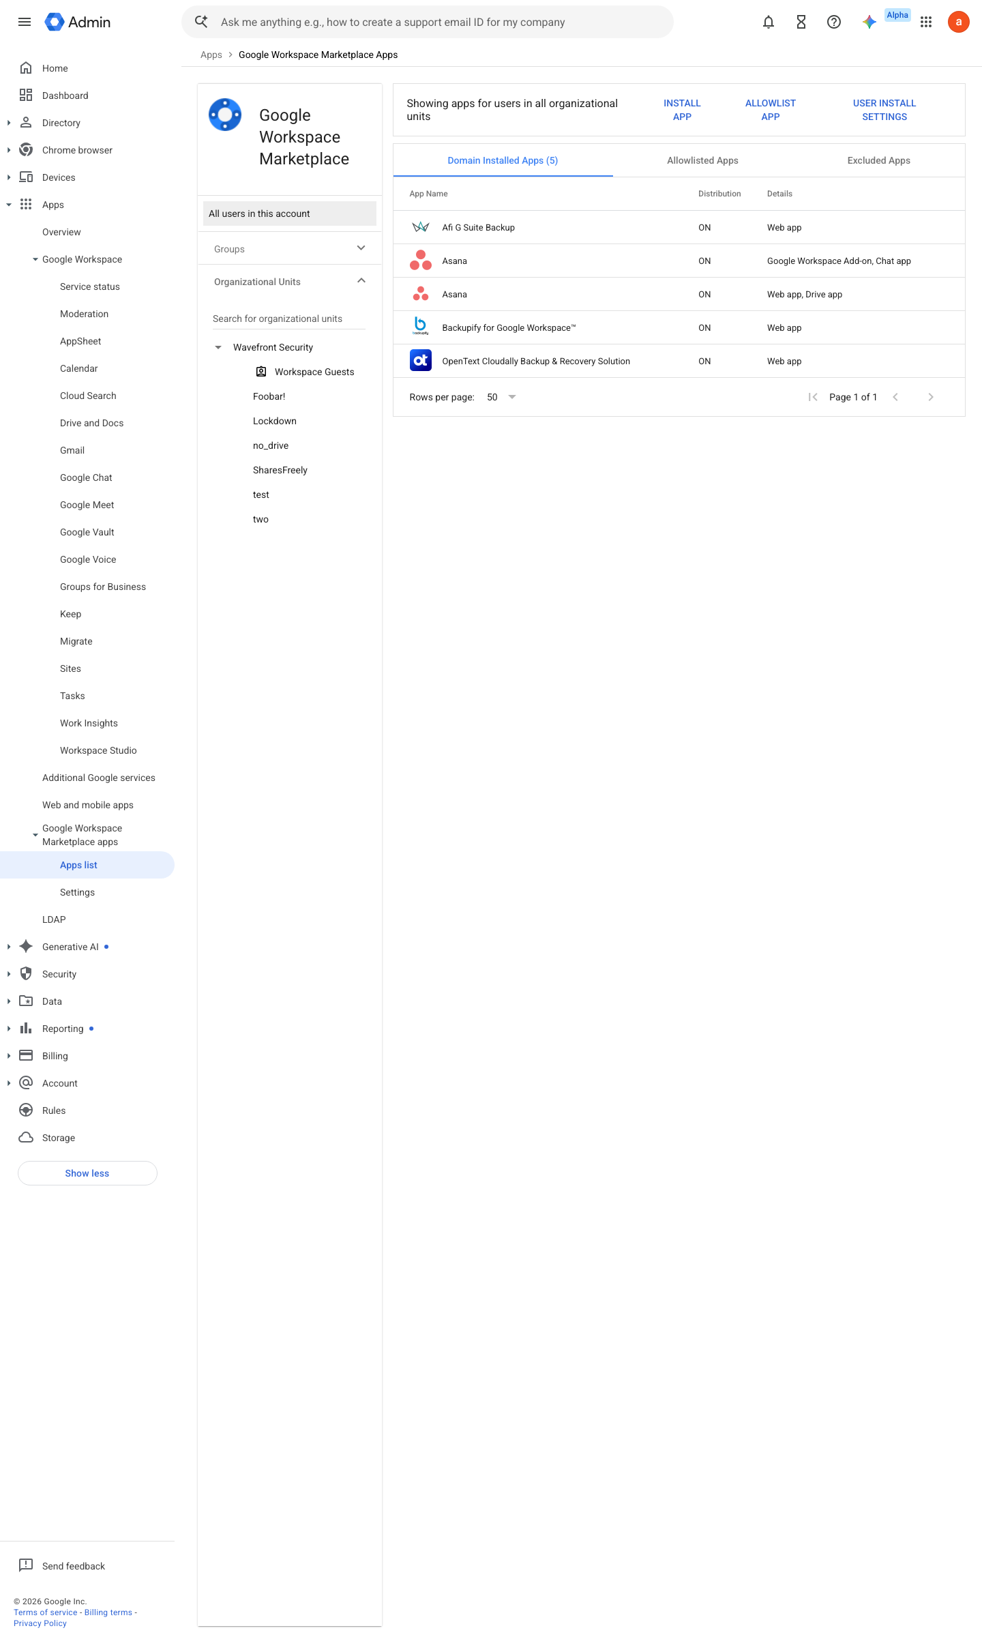The image size is (982, 1637).
Task: Click the Generative AI star icon
Action: [26, 947]
